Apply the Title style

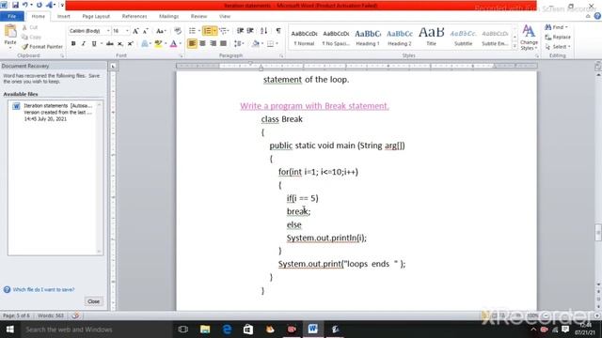tap(432, 38)
